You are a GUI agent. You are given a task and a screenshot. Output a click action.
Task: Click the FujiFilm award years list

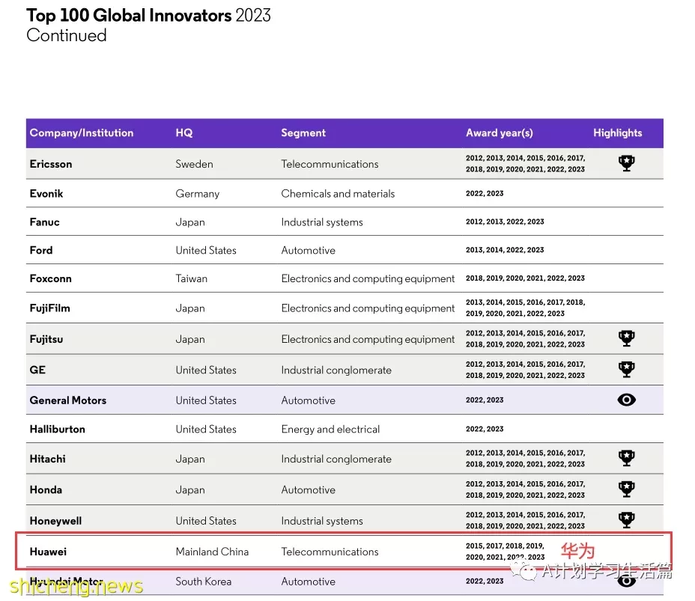(525, 308)
